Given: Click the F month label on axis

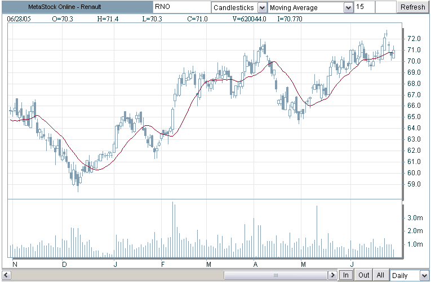Looking at the screenshot, I should point(163,265).
